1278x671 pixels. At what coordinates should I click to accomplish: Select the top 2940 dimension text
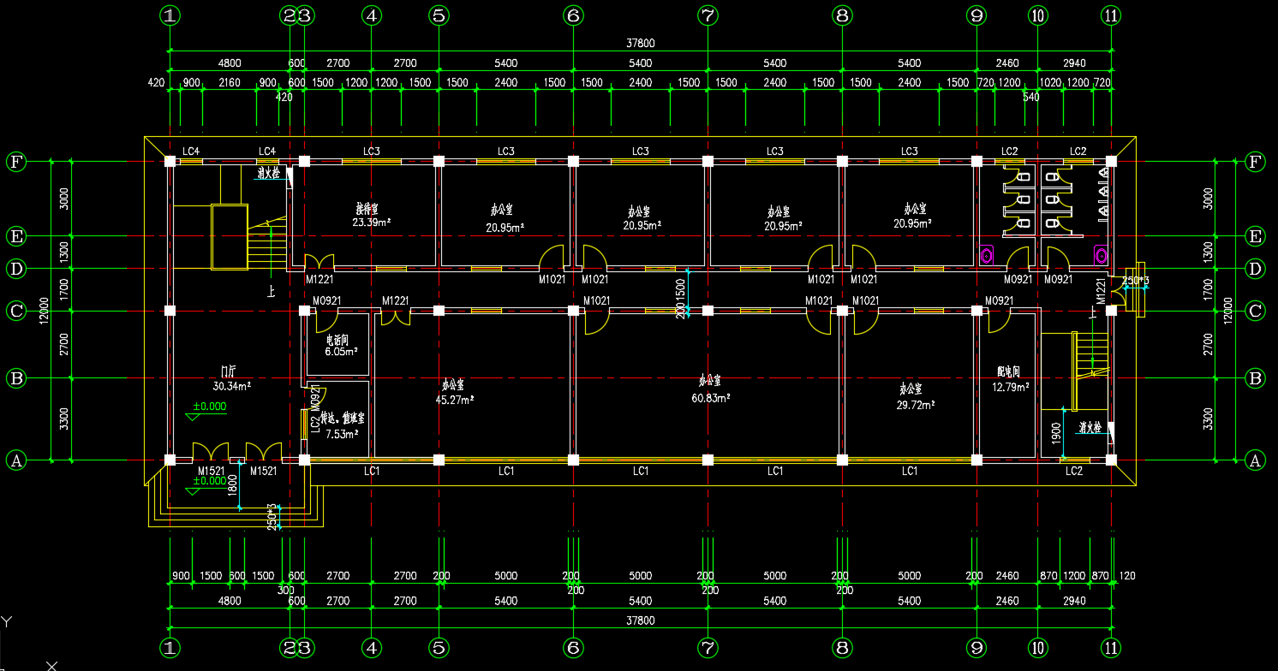(x=1074, y=63)
